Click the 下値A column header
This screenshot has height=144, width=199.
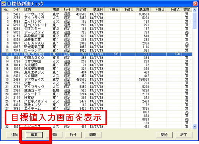tap(113, 10)
